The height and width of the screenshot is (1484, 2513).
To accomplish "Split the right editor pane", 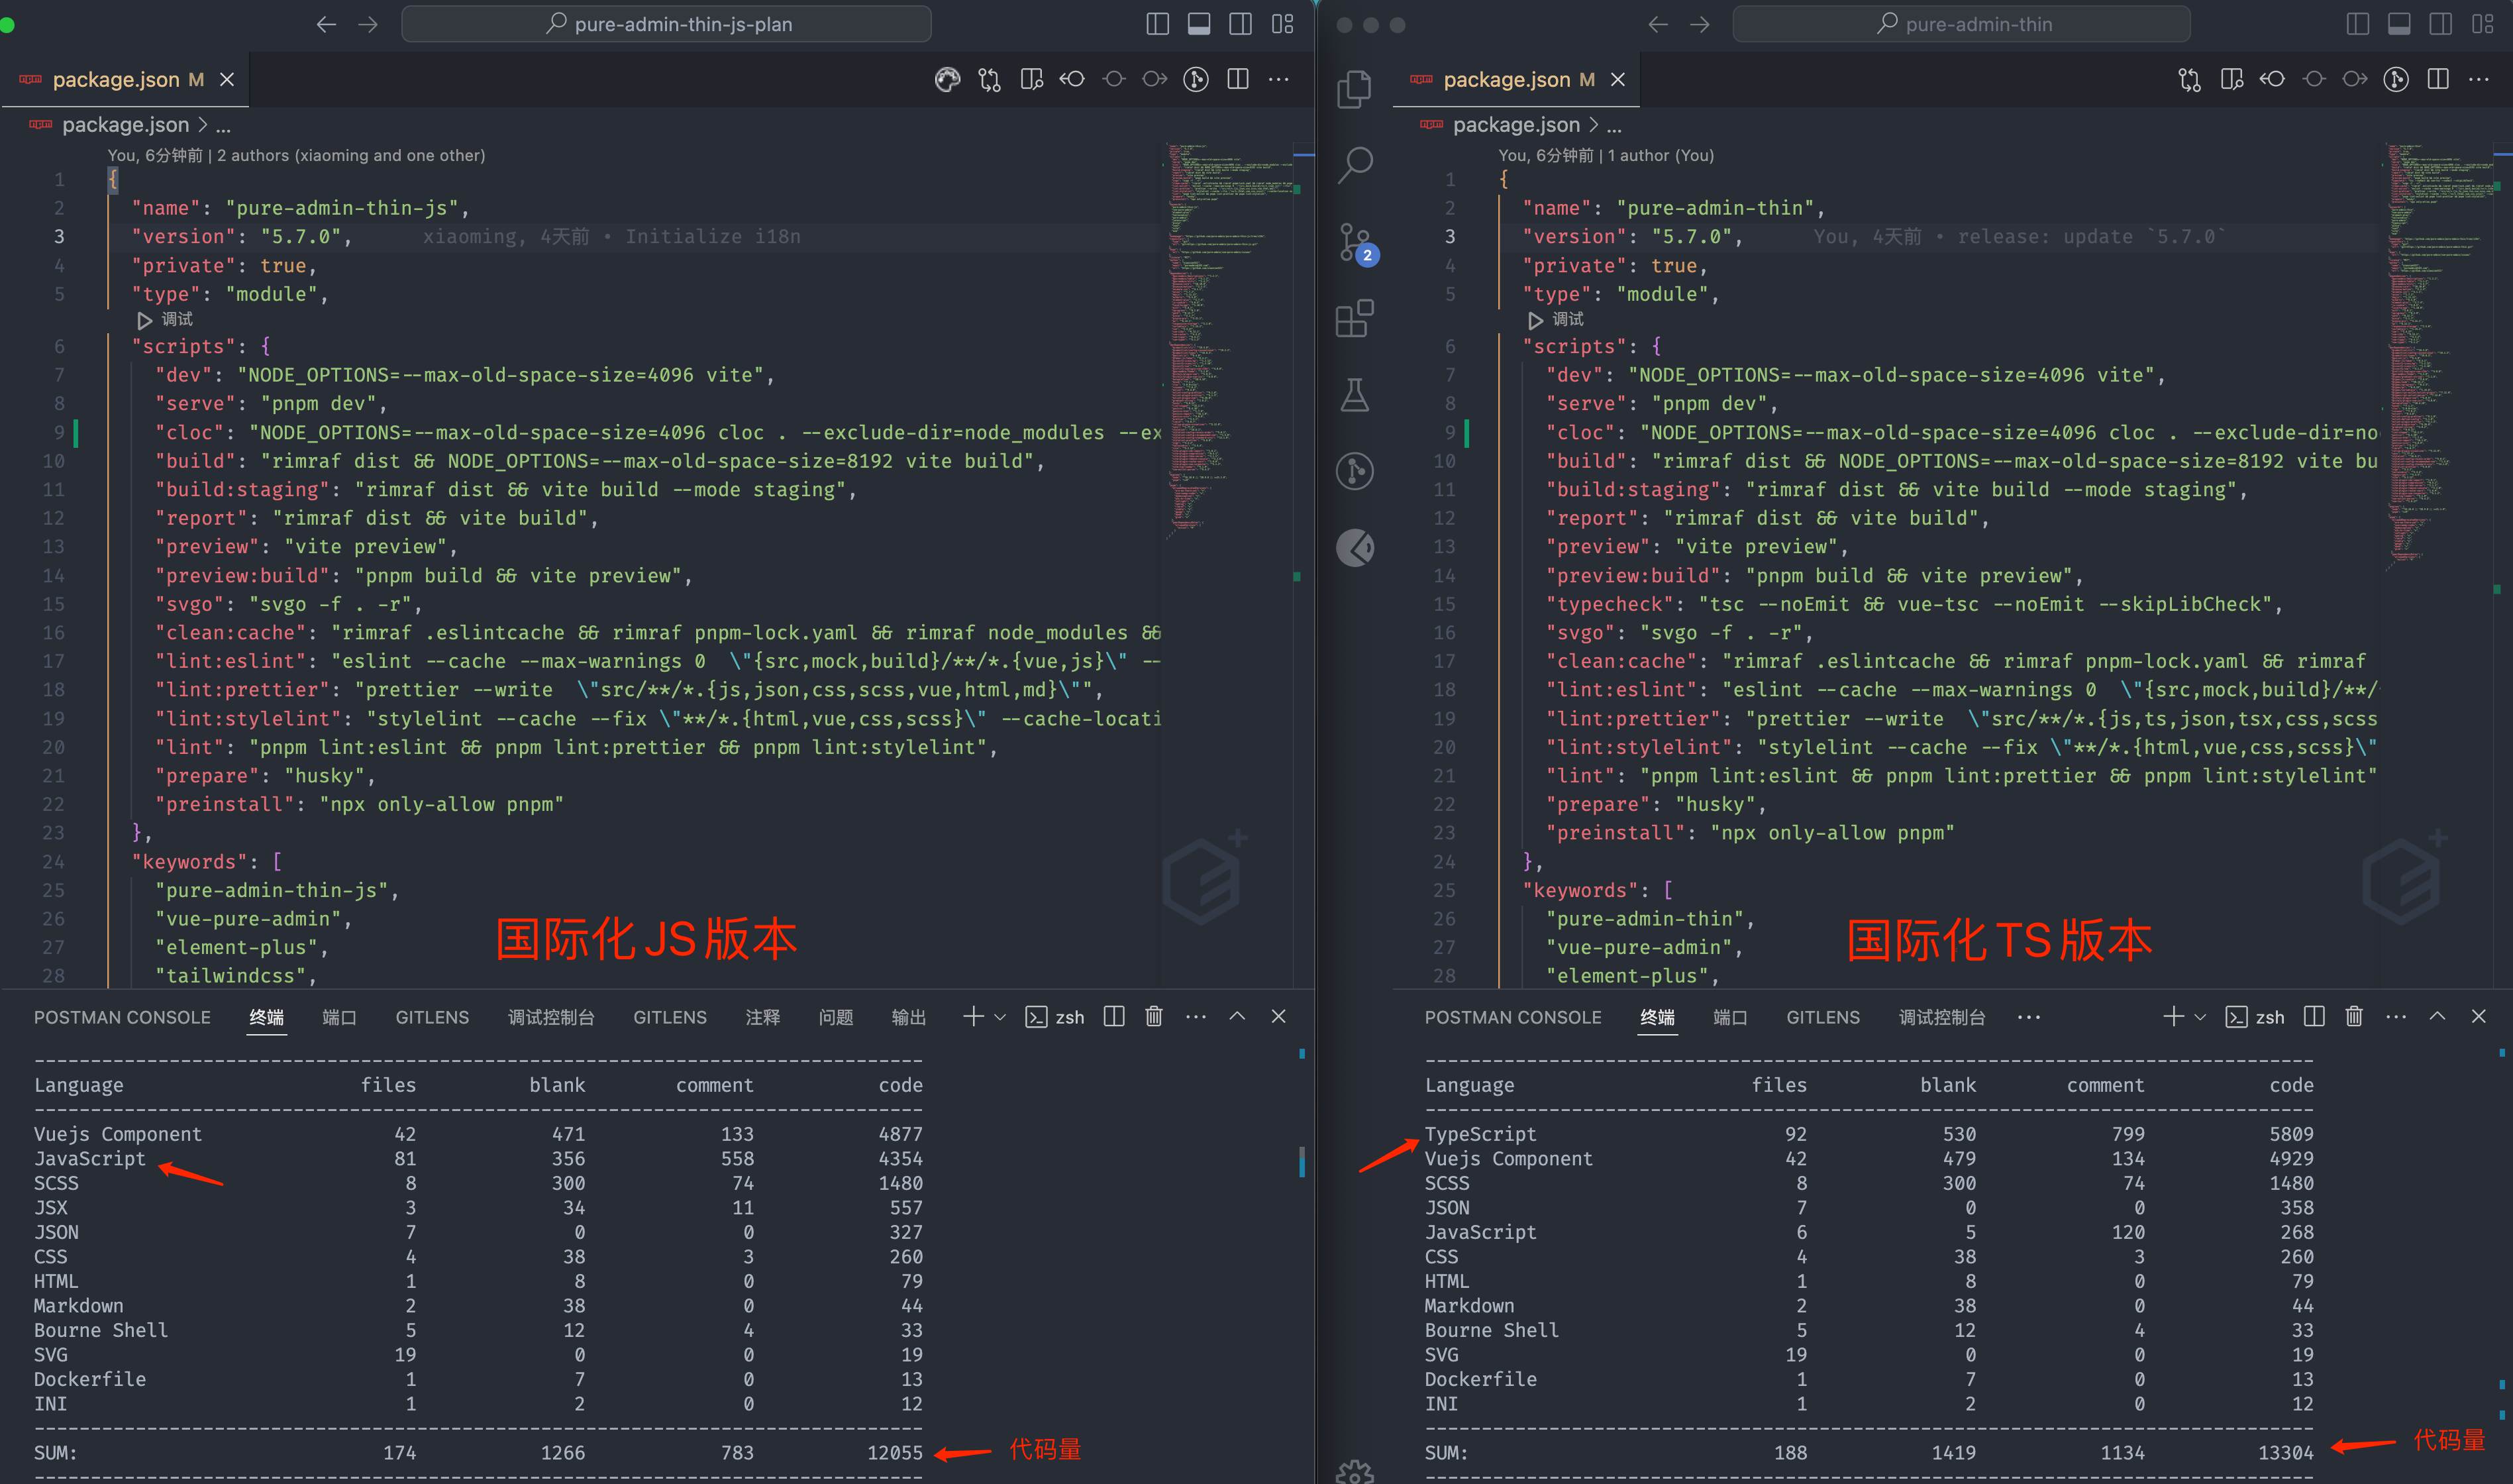I will pyautogui.click(x=2438, y=79).
